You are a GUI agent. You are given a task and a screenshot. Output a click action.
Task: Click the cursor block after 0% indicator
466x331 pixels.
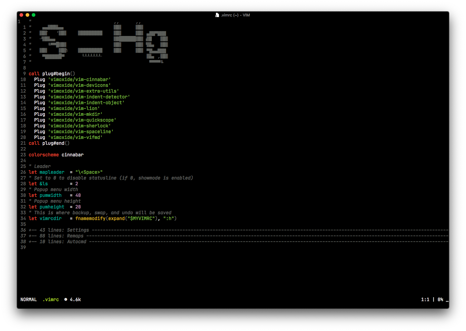[447, 301]
